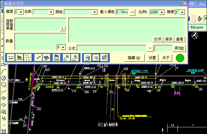The height and width of the screenshot is (134, 207).
Task: Expand the 名称 name combo box
Action: (51, 12)
